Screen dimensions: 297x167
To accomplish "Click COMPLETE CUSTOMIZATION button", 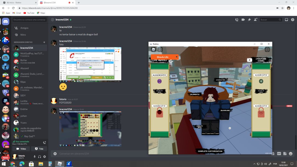I will click(x=210, y=151).
